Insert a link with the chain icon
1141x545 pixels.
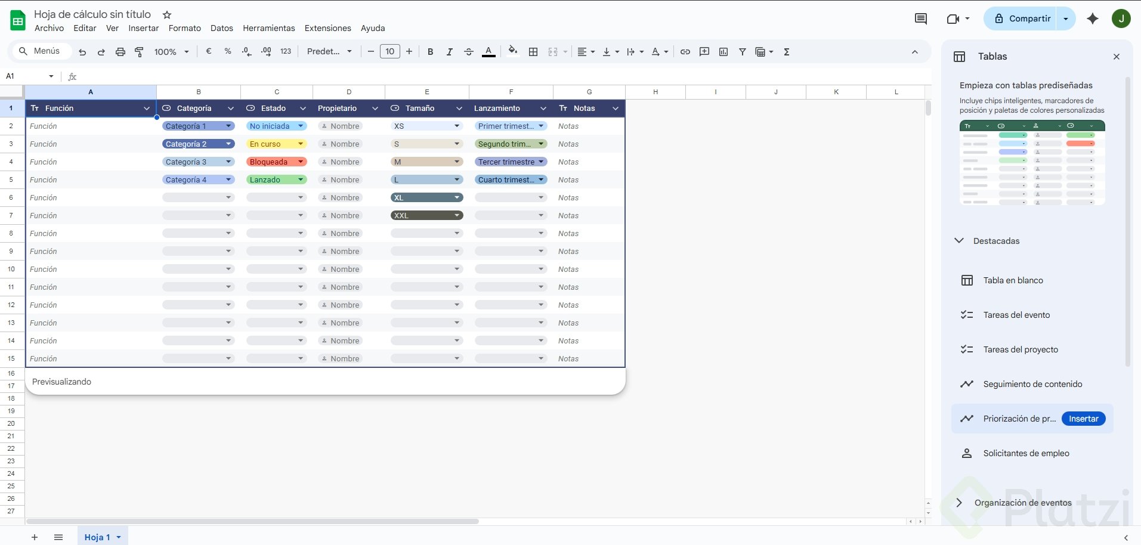(x=685, y=52)
